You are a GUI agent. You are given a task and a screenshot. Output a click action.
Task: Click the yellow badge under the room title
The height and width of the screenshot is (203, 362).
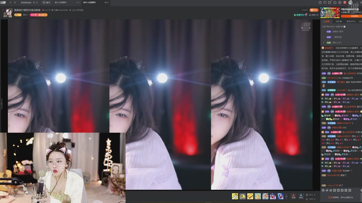[x=18, y=15]
